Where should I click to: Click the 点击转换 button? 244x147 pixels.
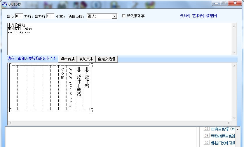(67, 59)
